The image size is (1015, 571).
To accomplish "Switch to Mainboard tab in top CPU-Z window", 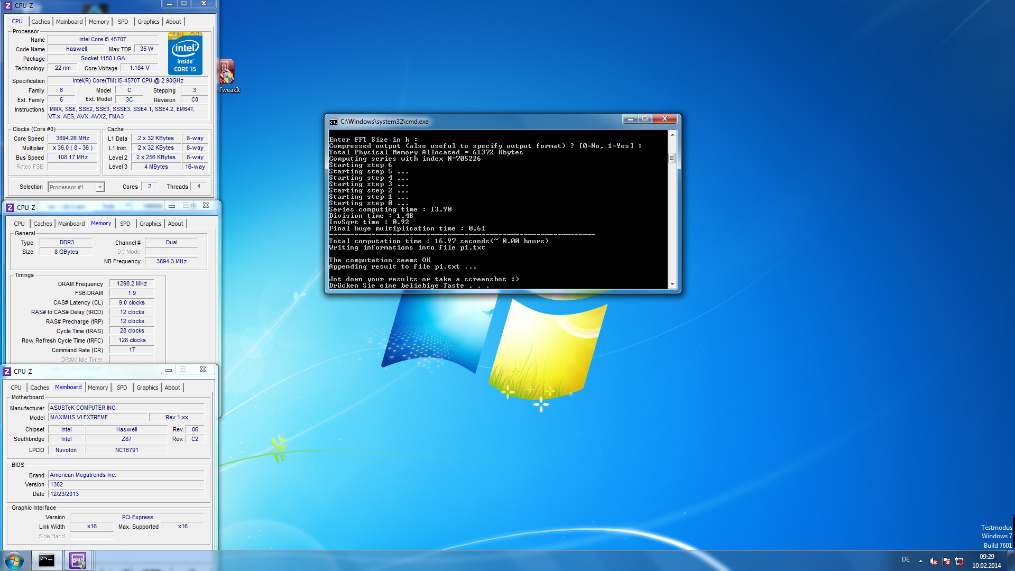I will [x=69, y=22].
